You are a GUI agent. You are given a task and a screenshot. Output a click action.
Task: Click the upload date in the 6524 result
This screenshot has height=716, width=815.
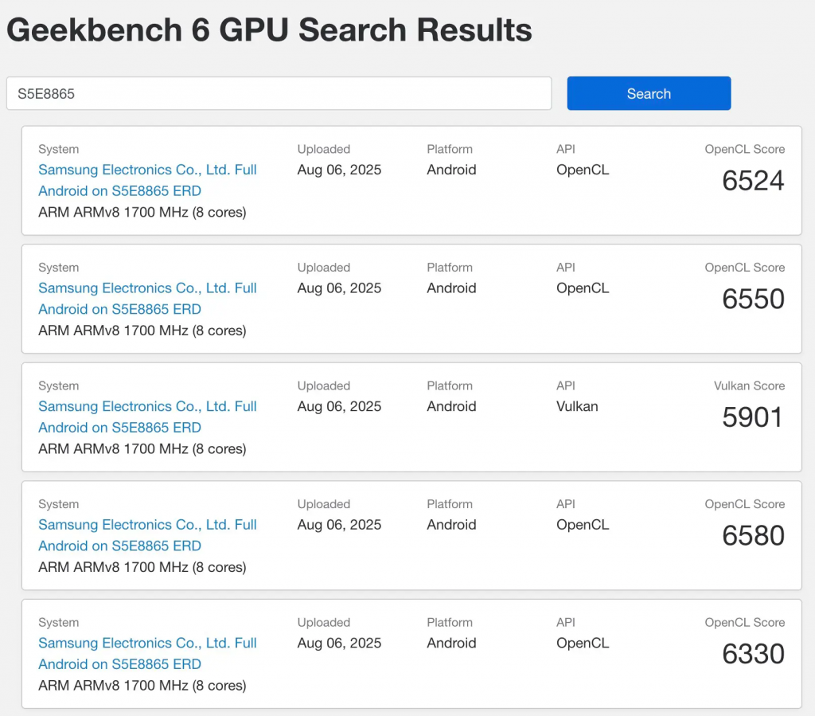(x=339, y=170)
